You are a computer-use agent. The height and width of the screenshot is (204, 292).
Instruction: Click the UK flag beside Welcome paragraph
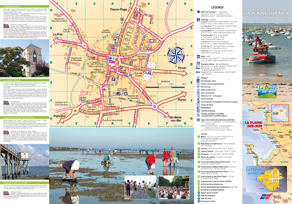click(x=6, y=26)
